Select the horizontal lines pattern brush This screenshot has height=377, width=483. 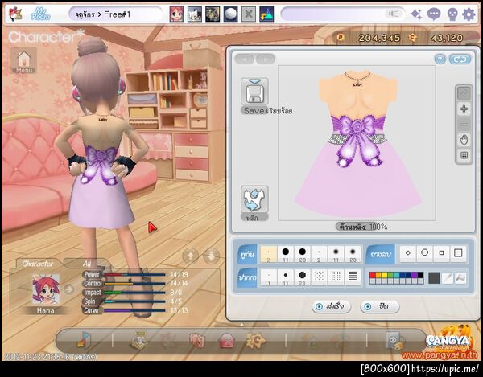tap(353, 277)
